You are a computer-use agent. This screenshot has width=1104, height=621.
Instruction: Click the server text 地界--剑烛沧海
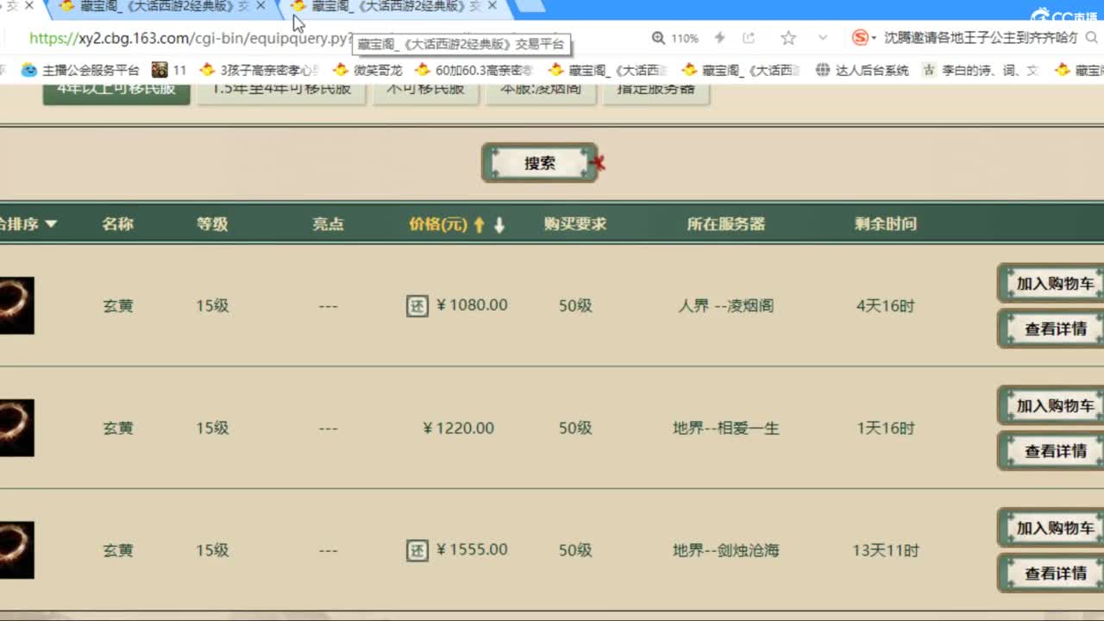click(x=726, y=550)
